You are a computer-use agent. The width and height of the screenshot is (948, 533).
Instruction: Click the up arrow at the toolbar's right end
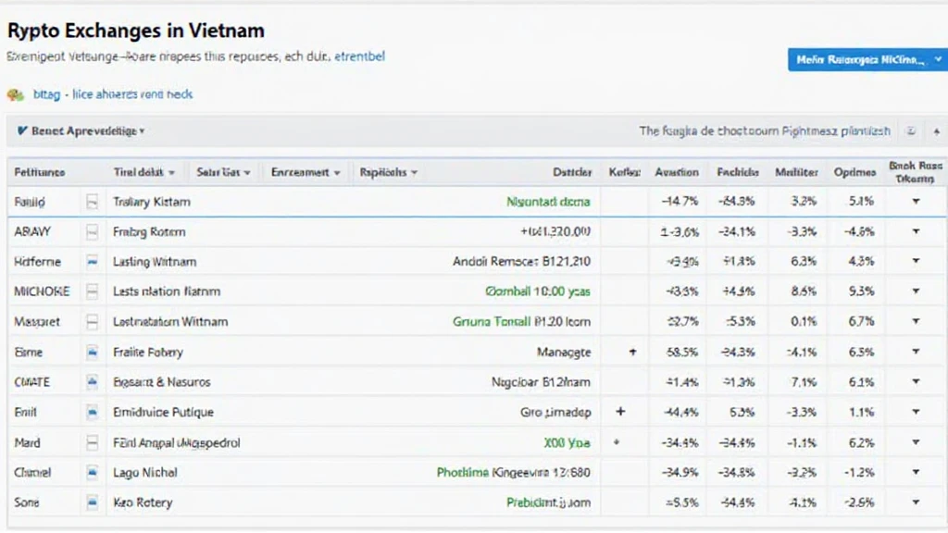point(936,132)
